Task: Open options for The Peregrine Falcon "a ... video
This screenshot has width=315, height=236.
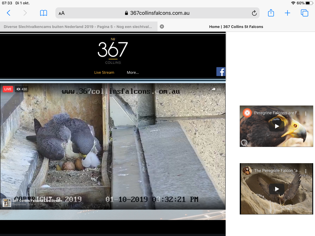Action: [x=306, y=171]
